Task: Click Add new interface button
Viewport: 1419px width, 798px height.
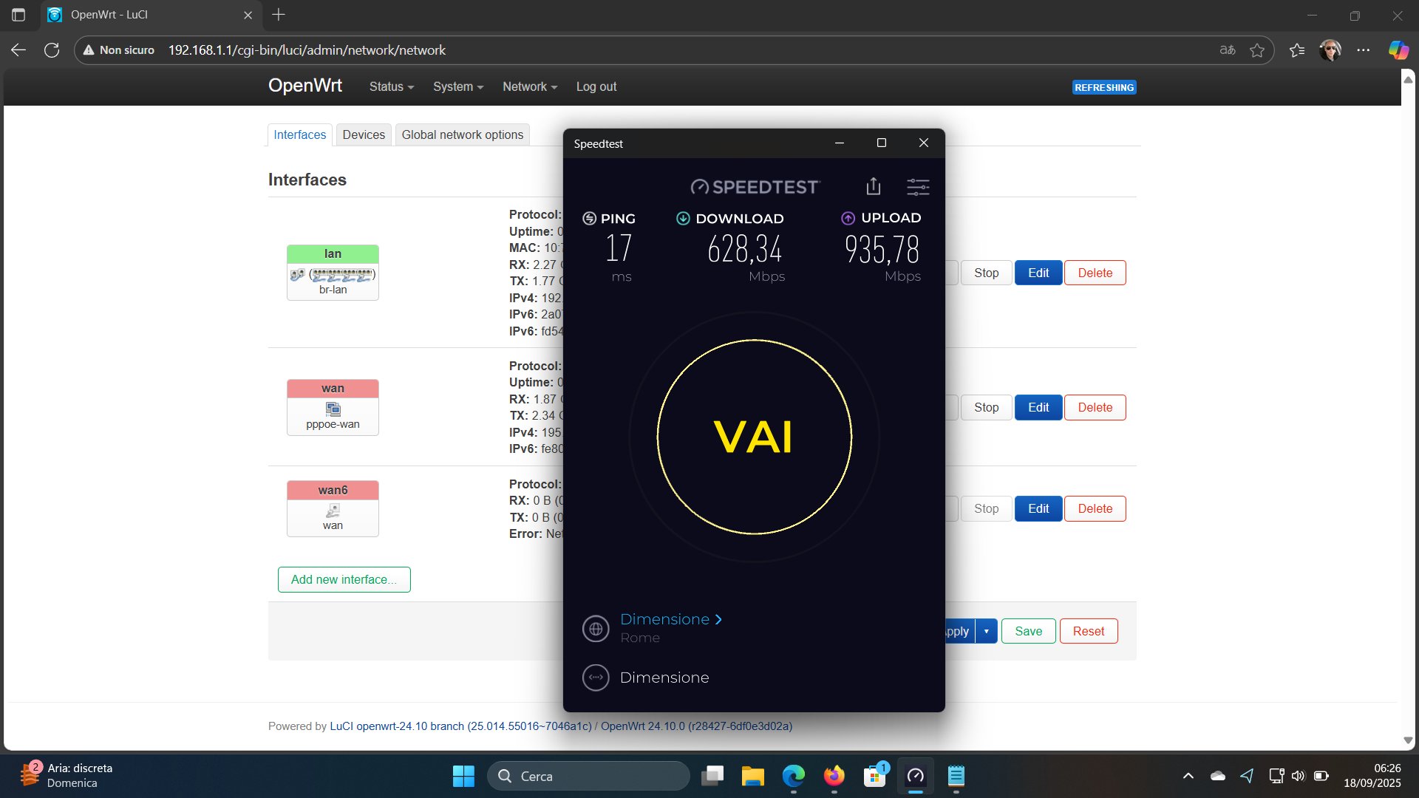Action: [344, 579]
